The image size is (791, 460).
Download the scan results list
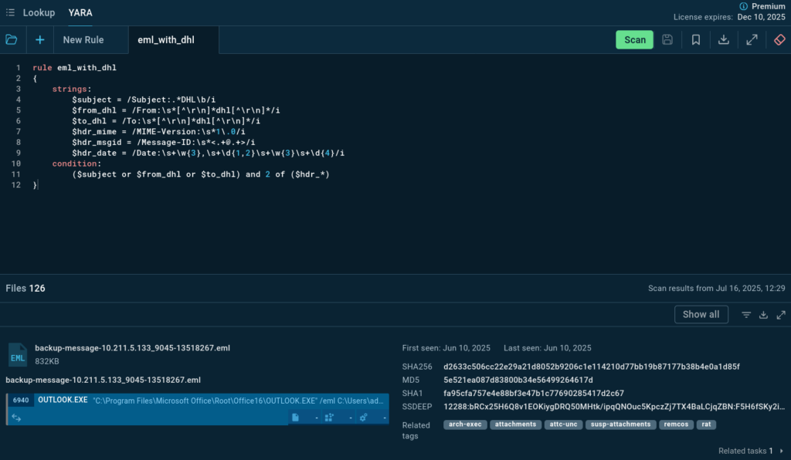tap(763, 315)
